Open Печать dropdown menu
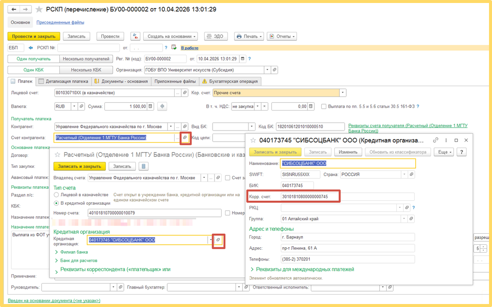The width and height of the screenshot is (492, 307). click(249, 36)
